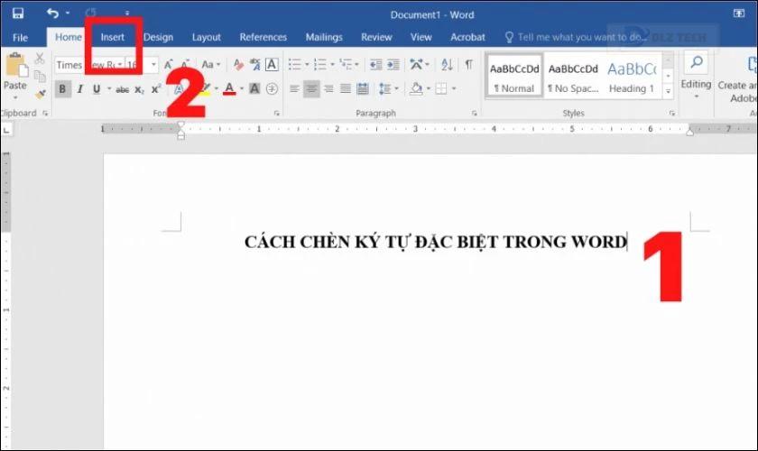758x451 pixels.
Task: Increase font size with Grow Font
Action: pyautogui.click(x=168, y=64)
